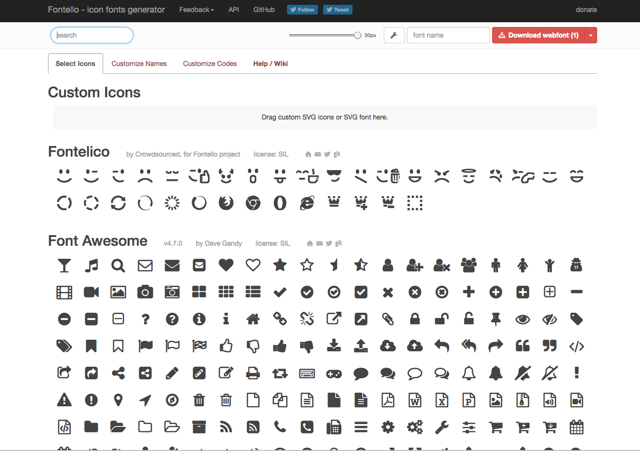This screenshot has width=640, height=451.
Task: Select the keyboard icon
Action: tap(307, 373)
